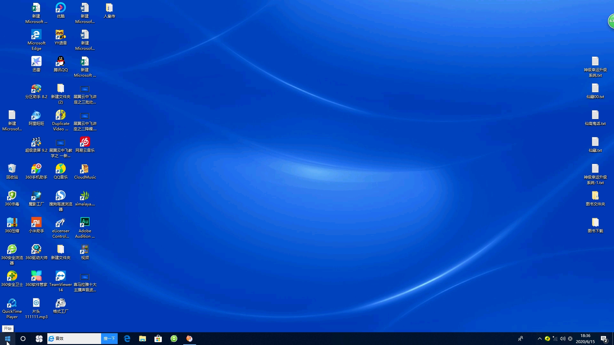
Task: Expand hidden system tray icons
Action: click(x=540, y=339)
